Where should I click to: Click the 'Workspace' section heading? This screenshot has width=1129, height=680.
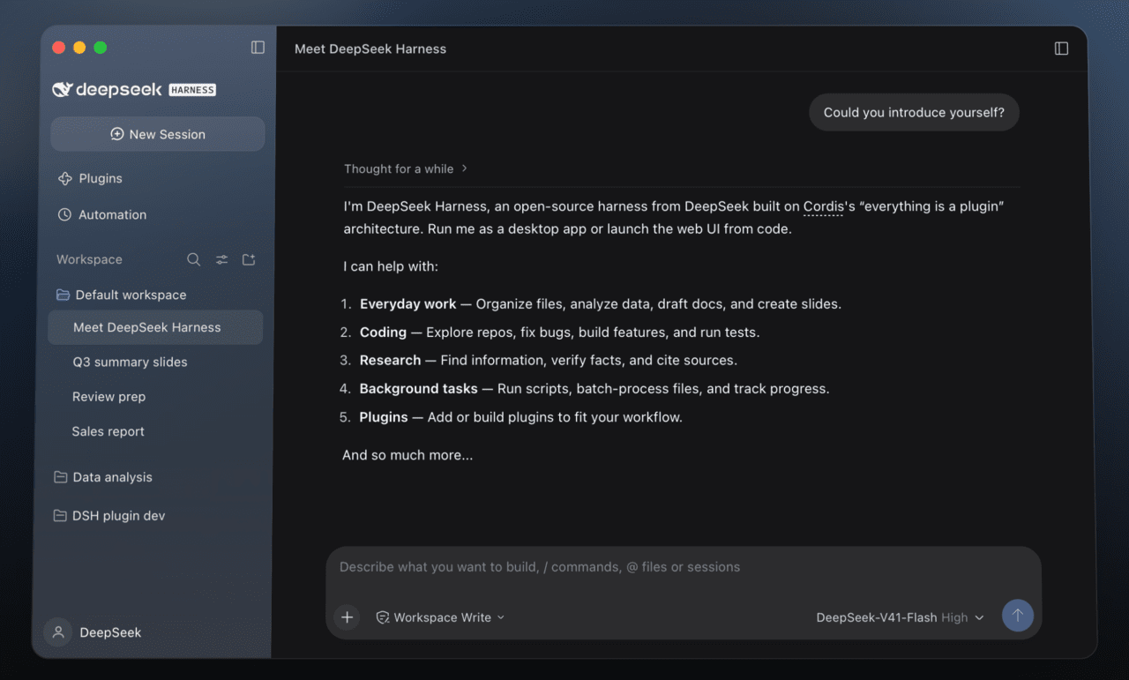[x=89, y=259]
